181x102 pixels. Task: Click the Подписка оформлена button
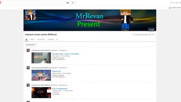(141, 35)
